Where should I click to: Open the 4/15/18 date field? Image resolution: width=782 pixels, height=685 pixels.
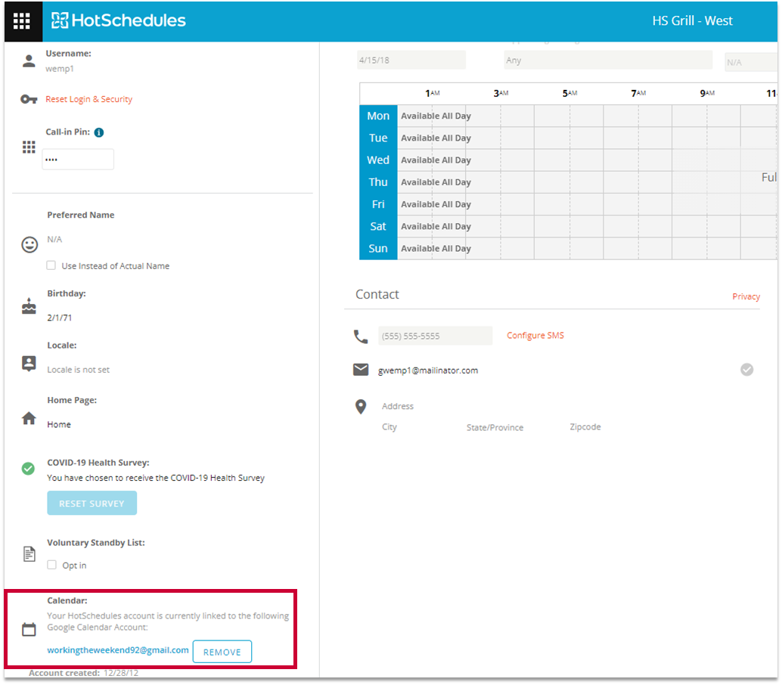tap(411, 60)
